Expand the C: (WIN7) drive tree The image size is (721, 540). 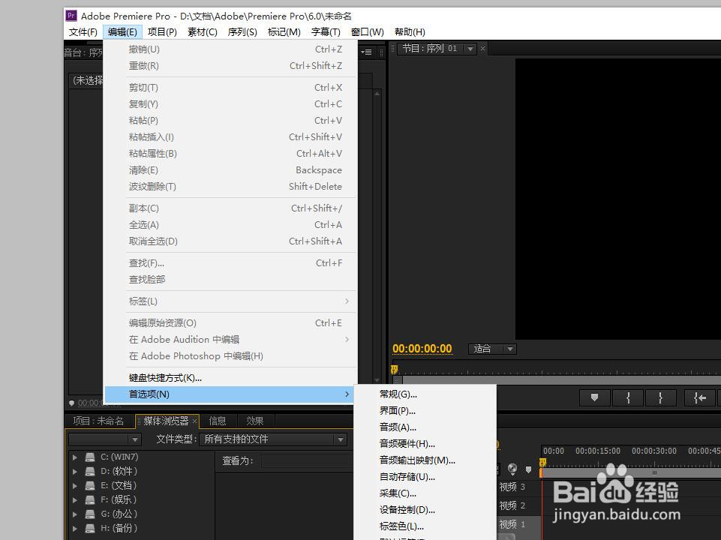[x=74, y=457]
